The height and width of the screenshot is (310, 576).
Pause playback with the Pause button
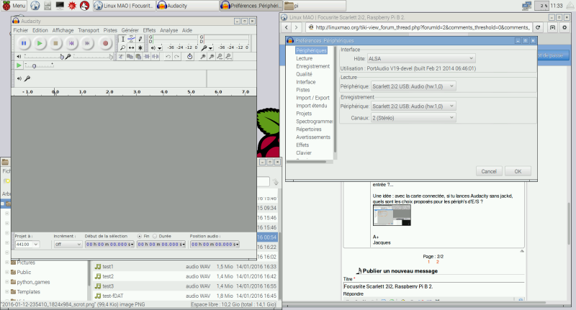tap(23, 44)
